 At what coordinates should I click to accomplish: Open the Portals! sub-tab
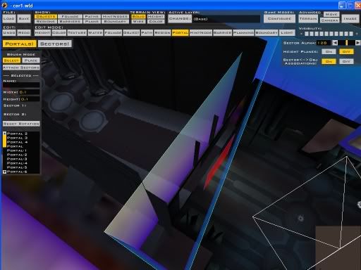click(20, 44)
